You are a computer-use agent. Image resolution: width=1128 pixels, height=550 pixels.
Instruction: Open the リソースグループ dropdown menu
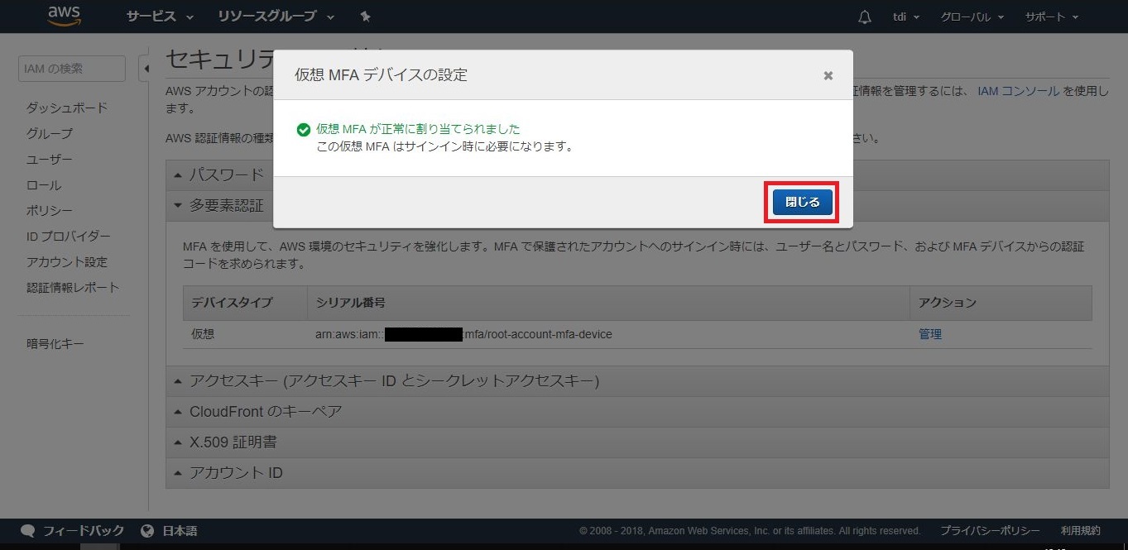click(276, 17)
